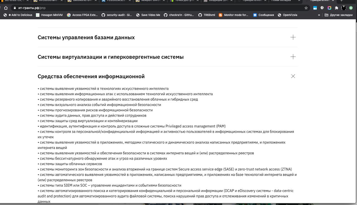Open the Другие закладки folder
The width and height of the screenshot is (357, 205).
coord(339,15)
